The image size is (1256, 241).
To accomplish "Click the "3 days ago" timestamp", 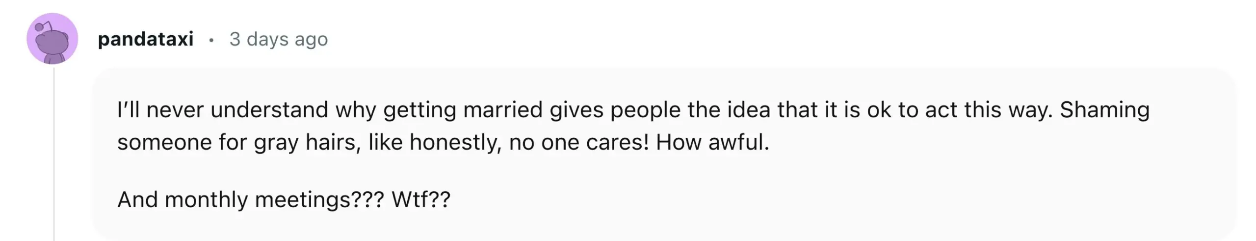I will [x=278, y=39].
